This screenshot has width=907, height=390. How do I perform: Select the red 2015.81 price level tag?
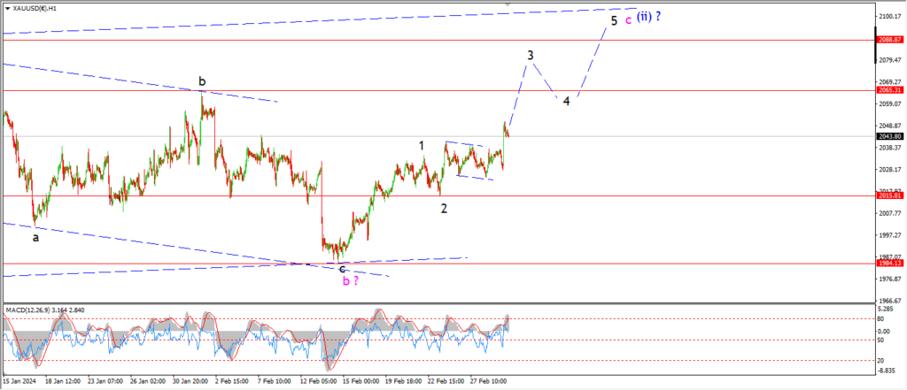tap(889, 195)
